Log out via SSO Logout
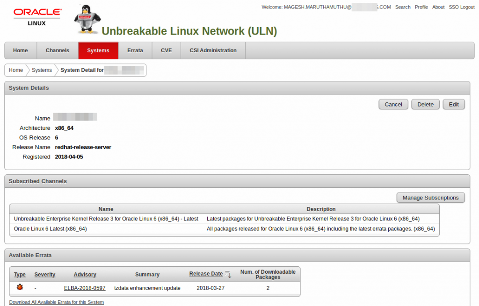Screen dimensions: 479x306 pyautogui.click(x=461, y=7)
